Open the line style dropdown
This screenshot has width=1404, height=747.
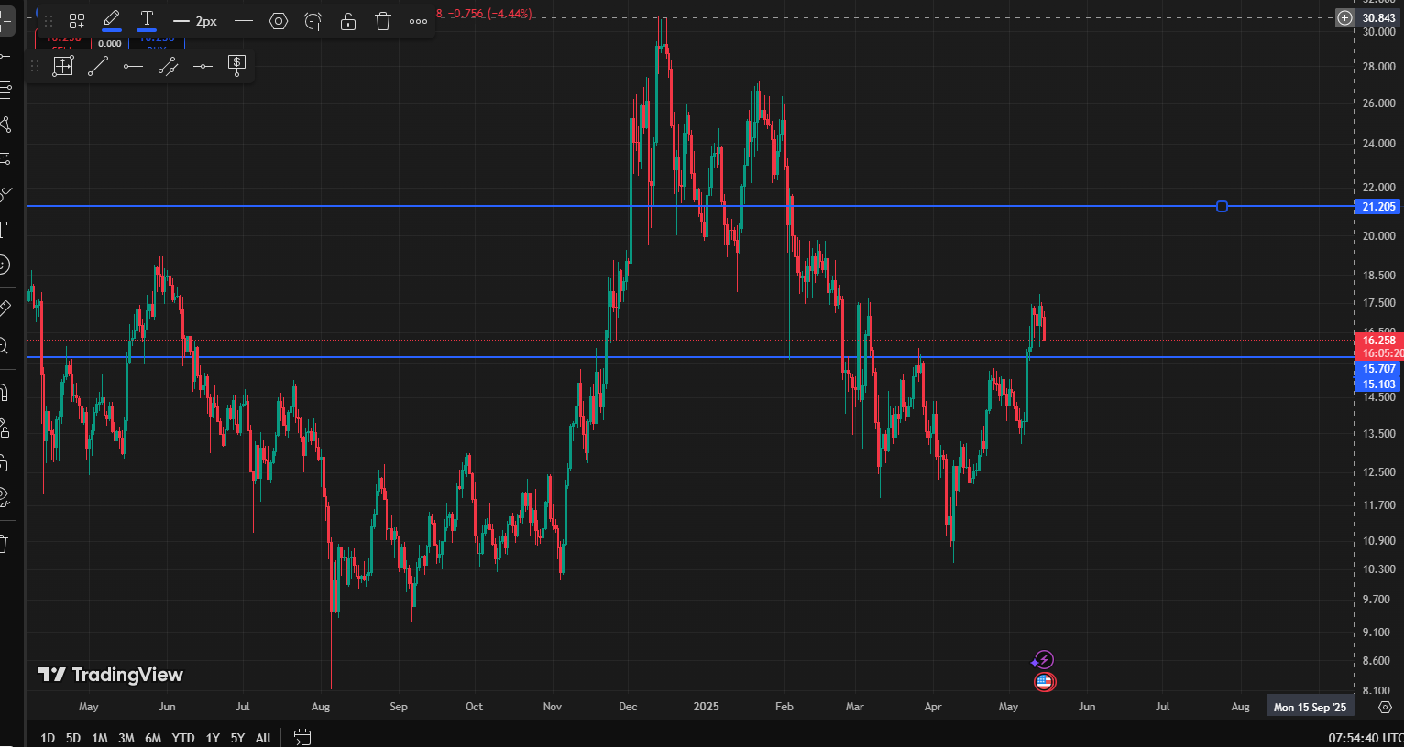click(243, 20)
